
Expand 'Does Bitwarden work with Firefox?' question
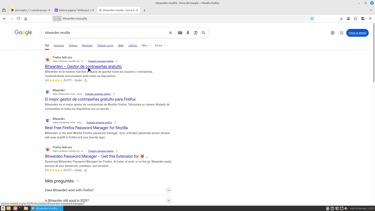[168, 190]
